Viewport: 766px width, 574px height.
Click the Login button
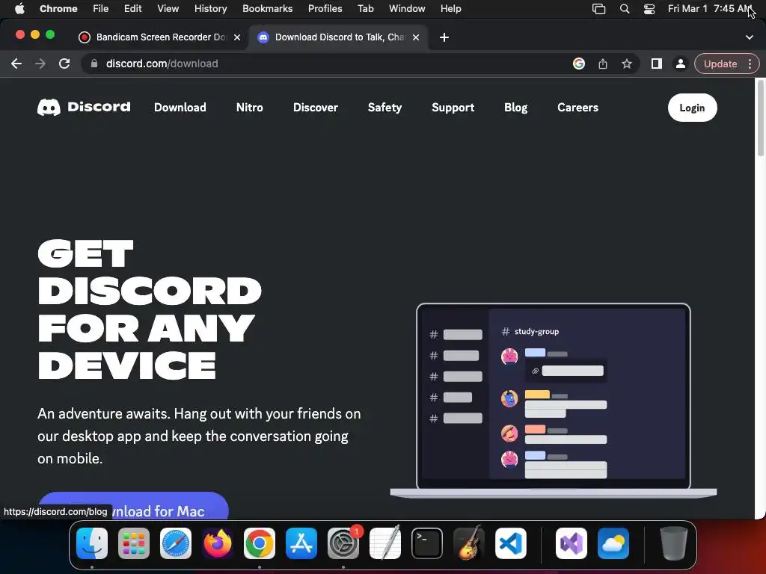click(692, 108)
